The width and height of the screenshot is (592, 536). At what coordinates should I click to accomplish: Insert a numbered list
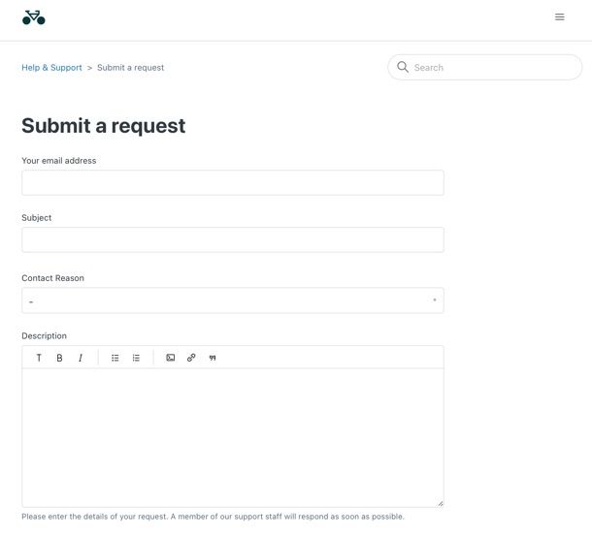coord(136,358)
